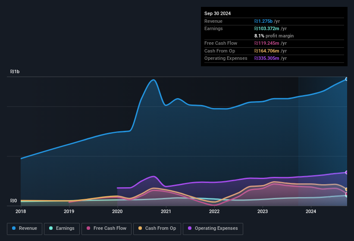Toggle the Earnings legend button
354x241 pixels.
(x=62, y=229)
